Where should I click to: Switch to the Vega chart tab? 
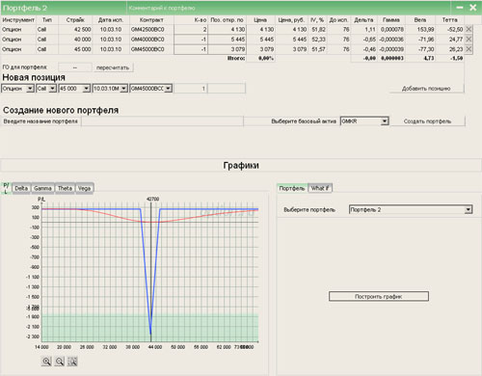click(85, 188)
